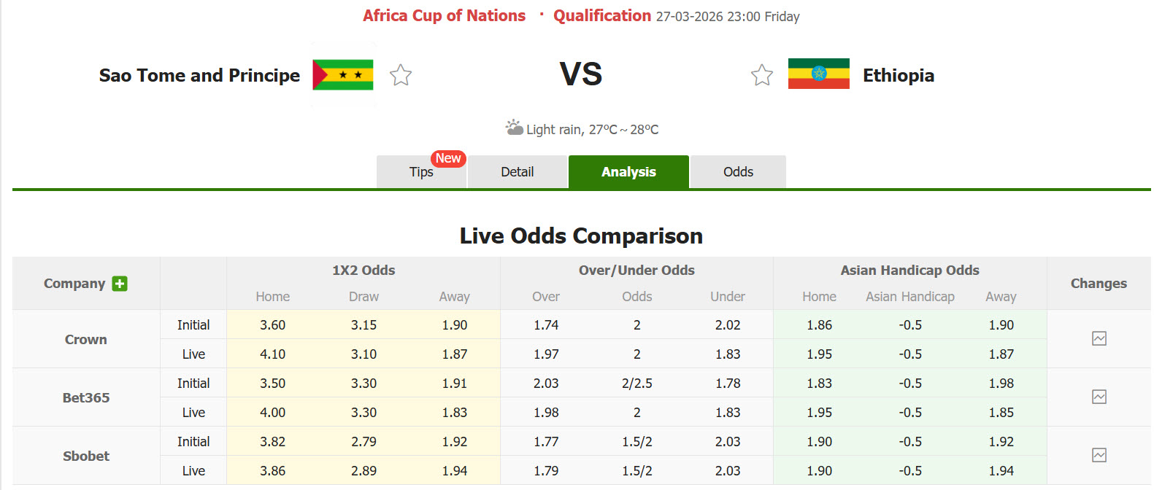
Task: Click the New badge on Tips tab
Action: point(447,158)
